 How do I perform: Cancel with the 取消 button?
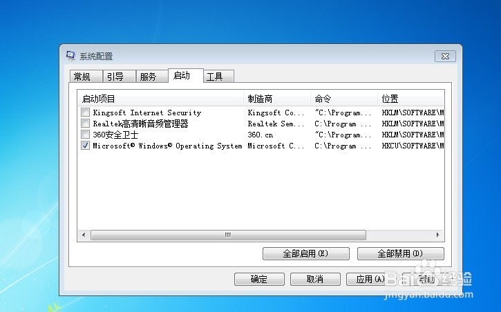tap(315, 279)
